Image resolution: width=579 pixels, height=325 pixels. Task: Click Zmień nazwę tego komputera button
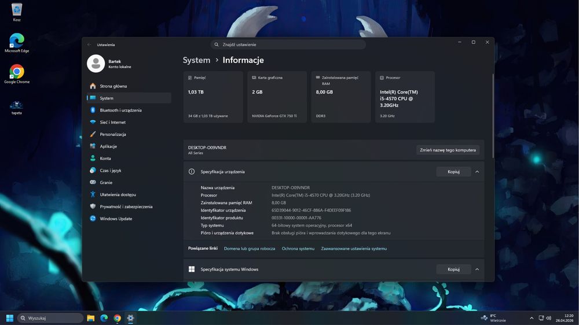(448, 150)
